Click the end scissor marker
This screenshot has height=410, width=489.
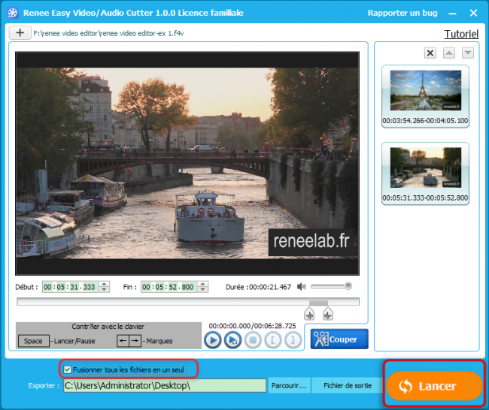328,314
